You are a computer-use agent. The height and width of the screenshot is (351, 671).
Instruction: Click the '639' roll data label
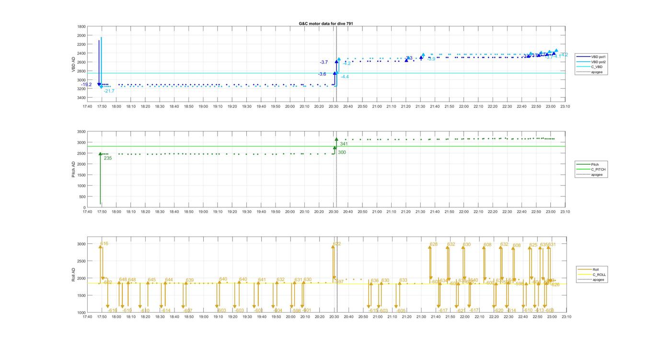pos(190,280)
